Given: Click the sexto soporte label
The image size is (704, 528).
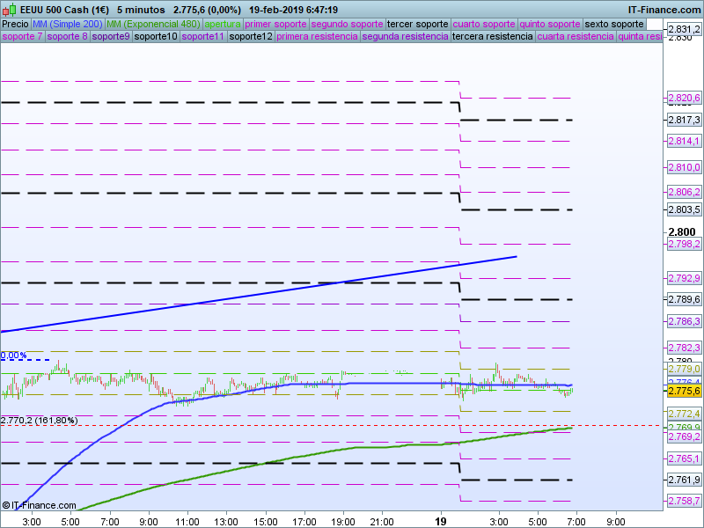Looking at the screenshot, I should click(x=614, y=24).
